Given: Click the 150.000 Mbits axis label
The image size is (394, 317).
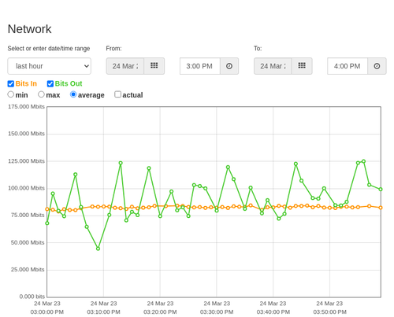Looking at the screenshot, I should click(26, 134).
